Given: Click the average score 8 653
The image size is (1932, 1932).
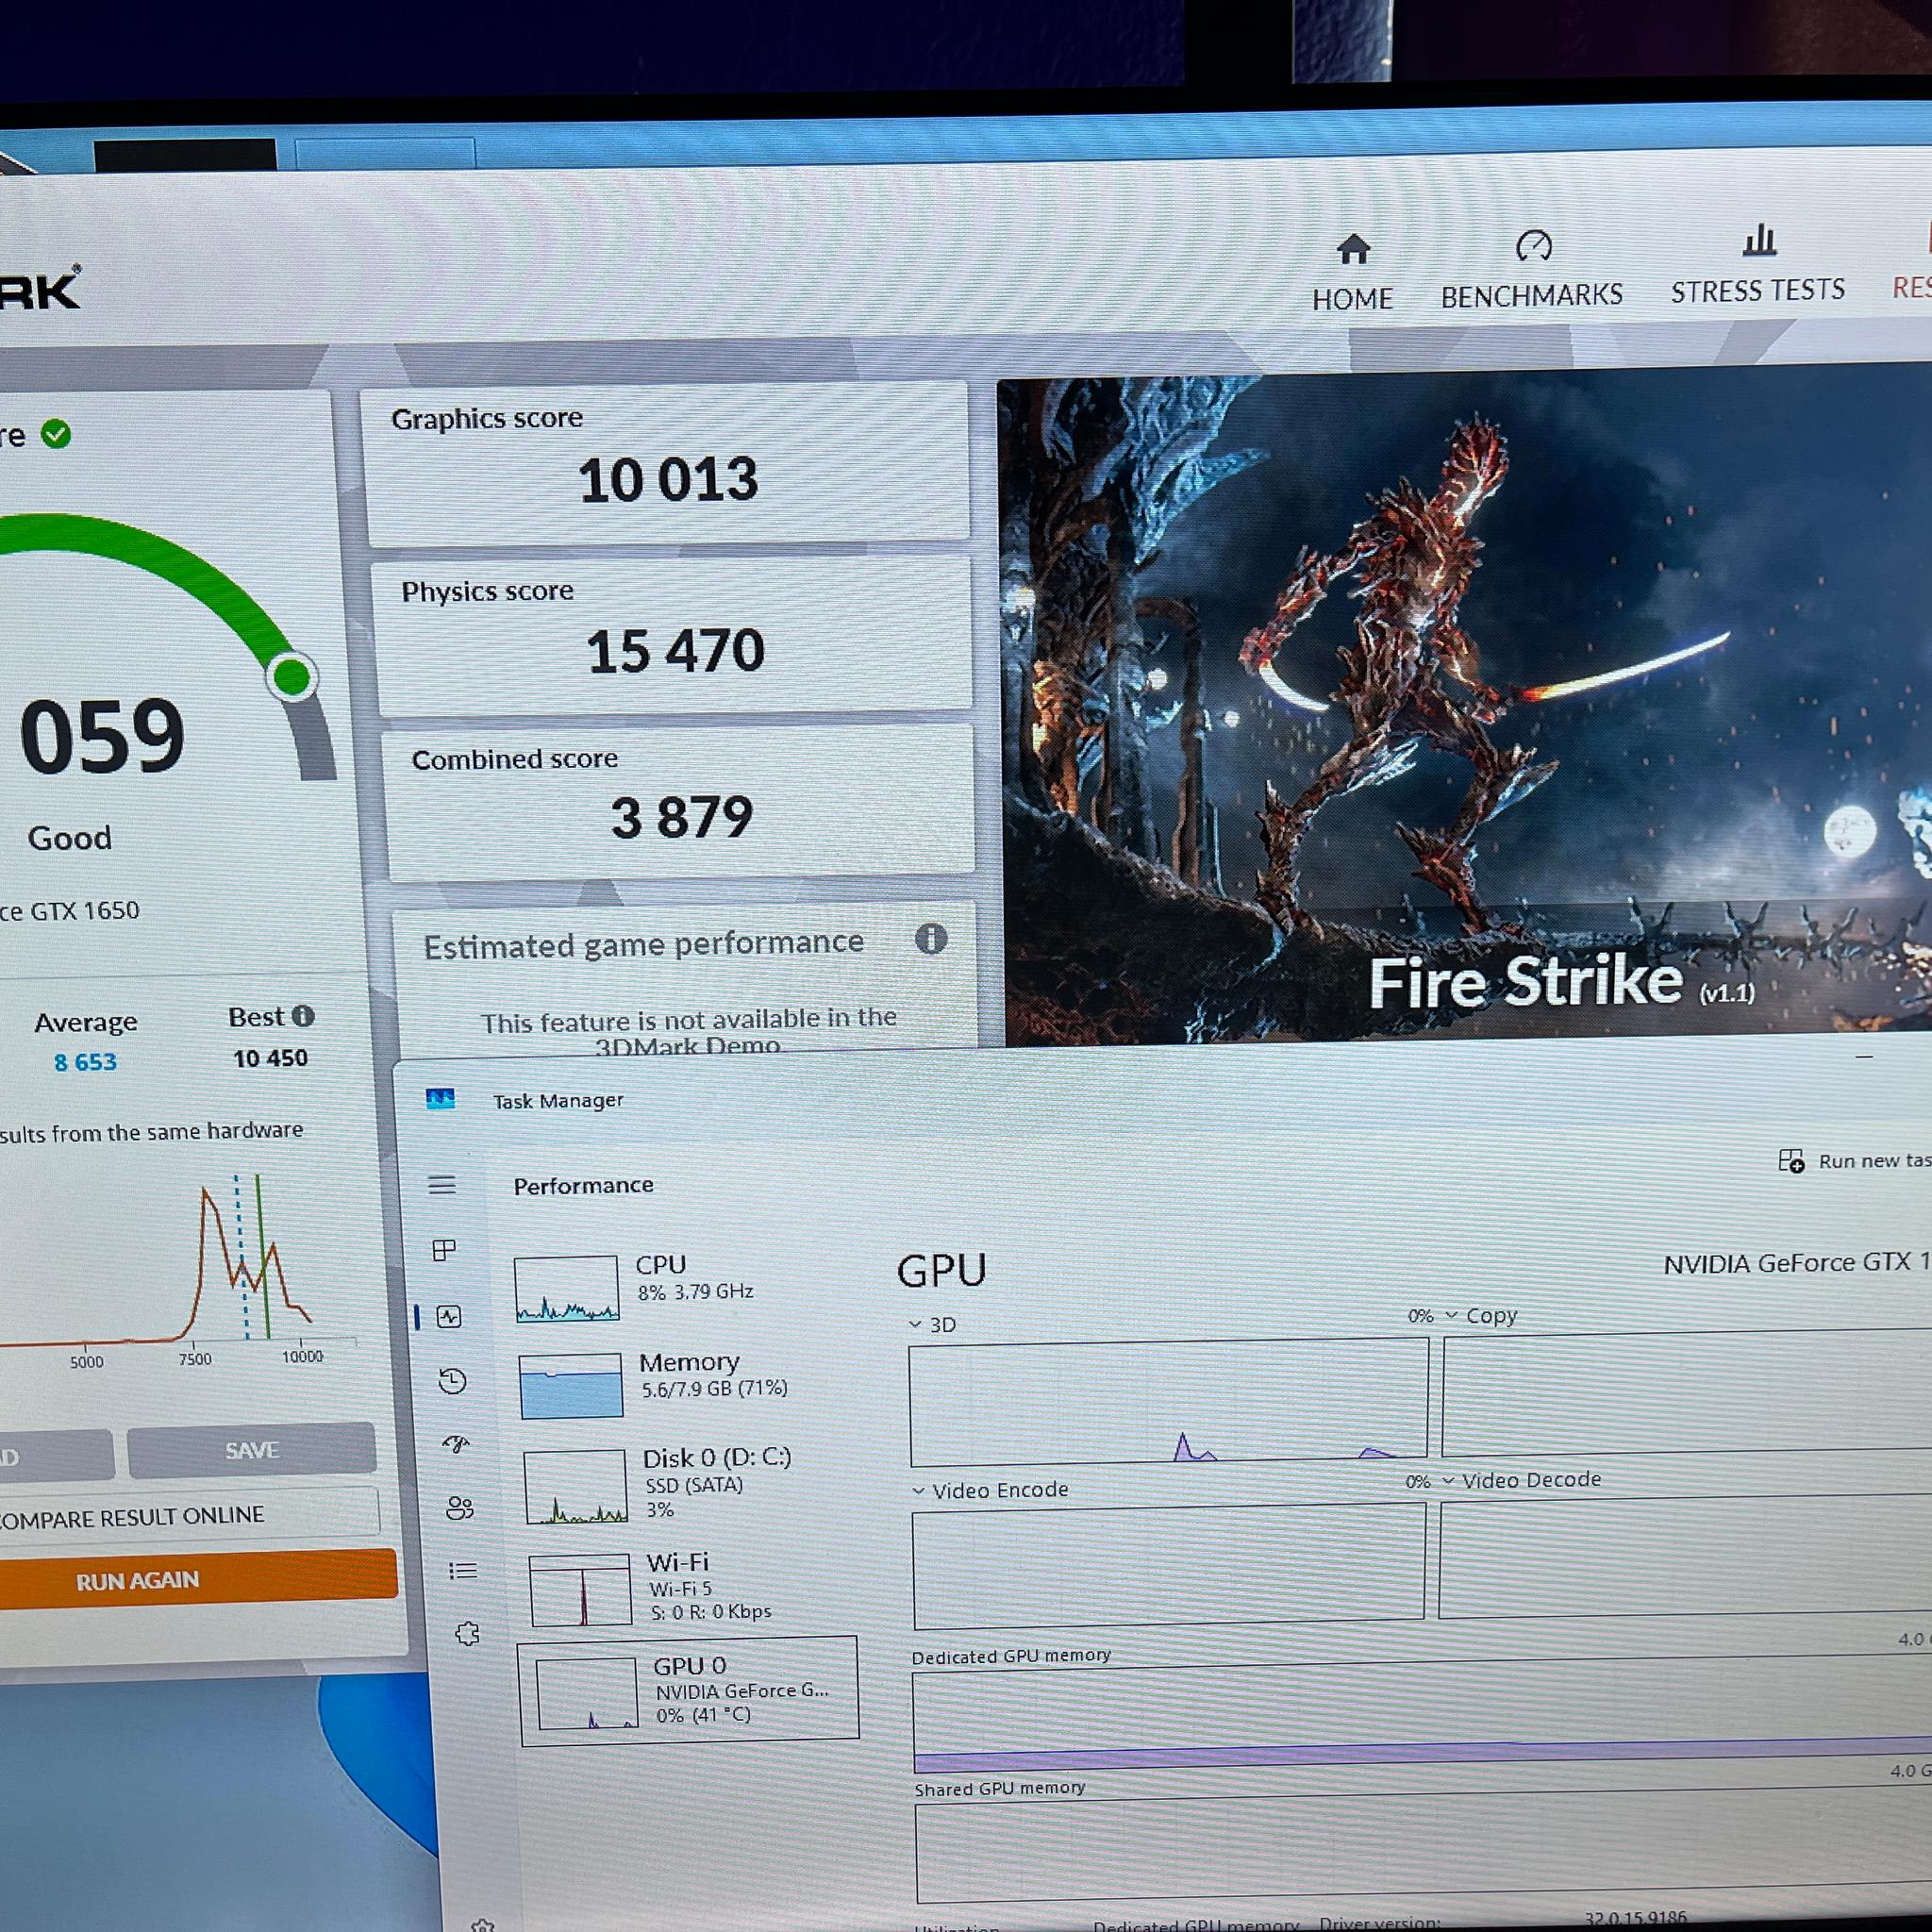Looking at the screenshot, I should pyautogui.click(x=85, y=1062).
